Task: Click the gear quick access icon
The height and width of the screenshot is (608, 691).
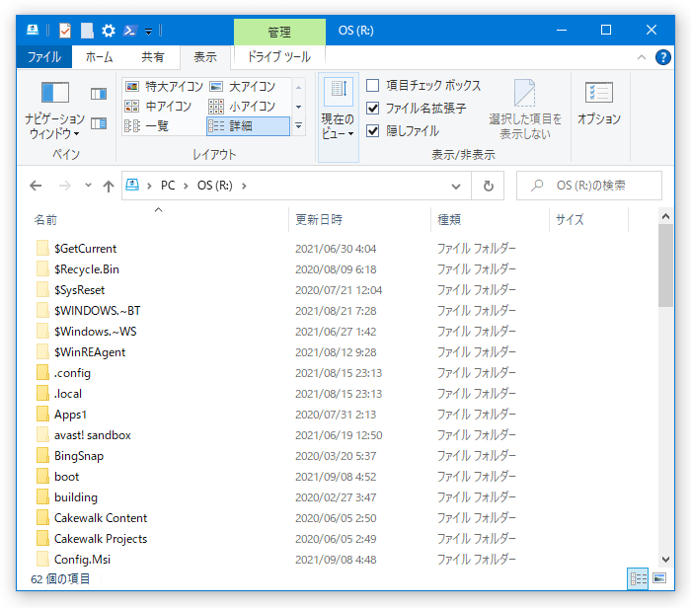Action: pyautogui.click(x=109, y=31)
